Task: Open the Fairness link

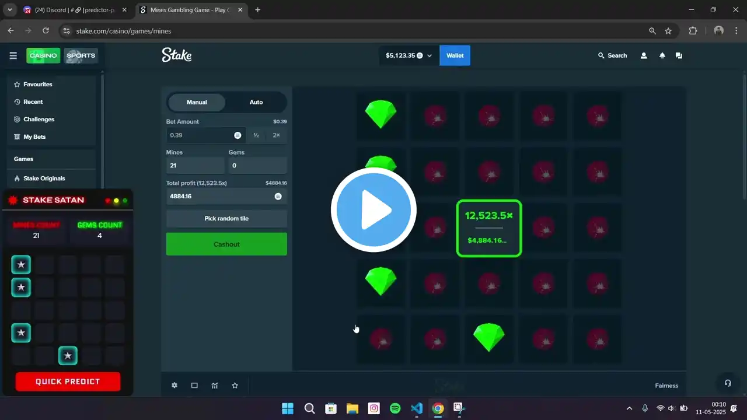Action: point(666,386)
